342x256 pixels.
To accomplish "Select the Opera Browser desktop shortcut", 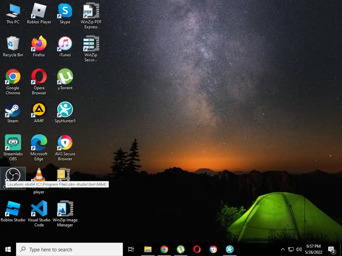I will pyautogui.click(x=39, y=82).
